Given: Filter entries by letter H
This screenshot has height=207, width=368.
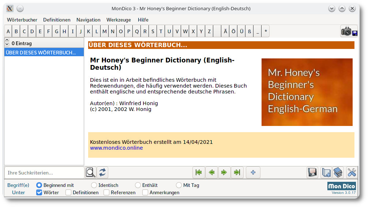Looking at the screenshot, I should [64, 31].
